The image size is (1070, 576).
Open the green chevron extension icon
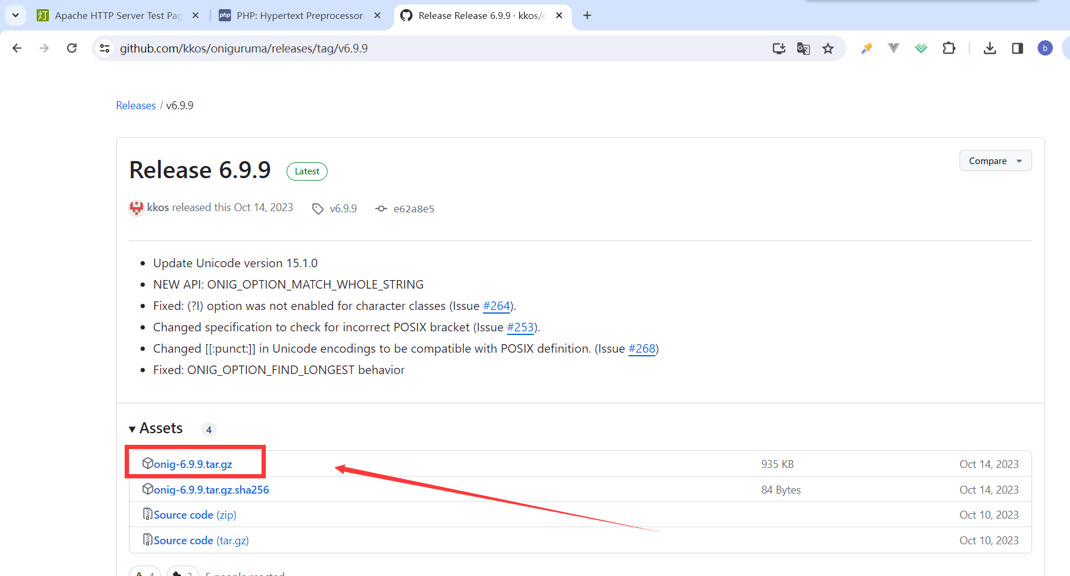(921, 48)
